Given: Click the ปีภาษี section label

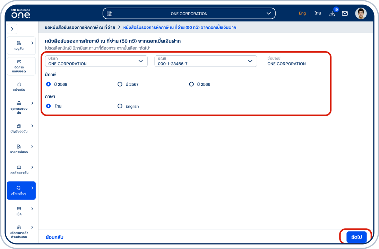Looking at the screenshot, I should (x=50, y=75).
